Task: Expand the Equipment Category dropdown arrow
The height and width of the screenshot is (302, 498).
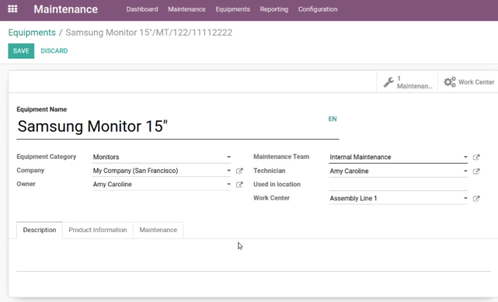Action: point(229,157)
